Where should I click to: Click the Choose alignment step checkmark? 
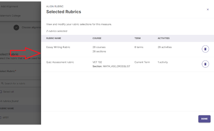(16, 27)
